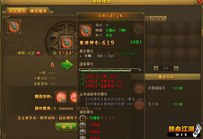Image resolution: width=203 pixels, height=139 pixels.
Task: Go to previous inventory page arrow
Action: (x=156, y=68)
